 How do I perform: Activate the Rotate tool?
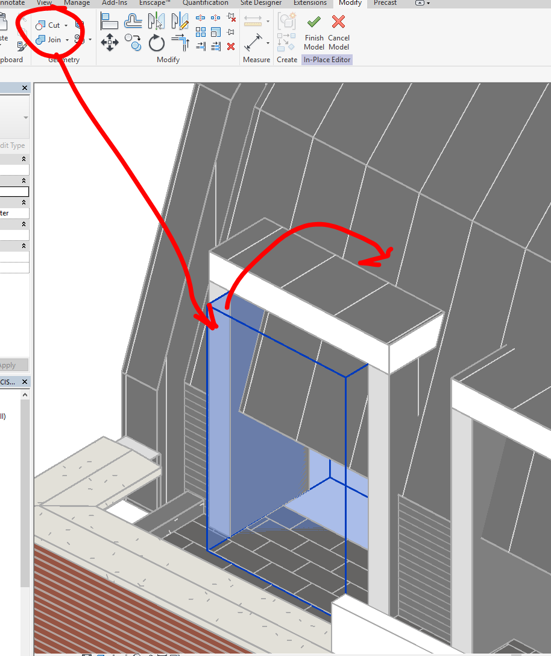tap(157, 42)
